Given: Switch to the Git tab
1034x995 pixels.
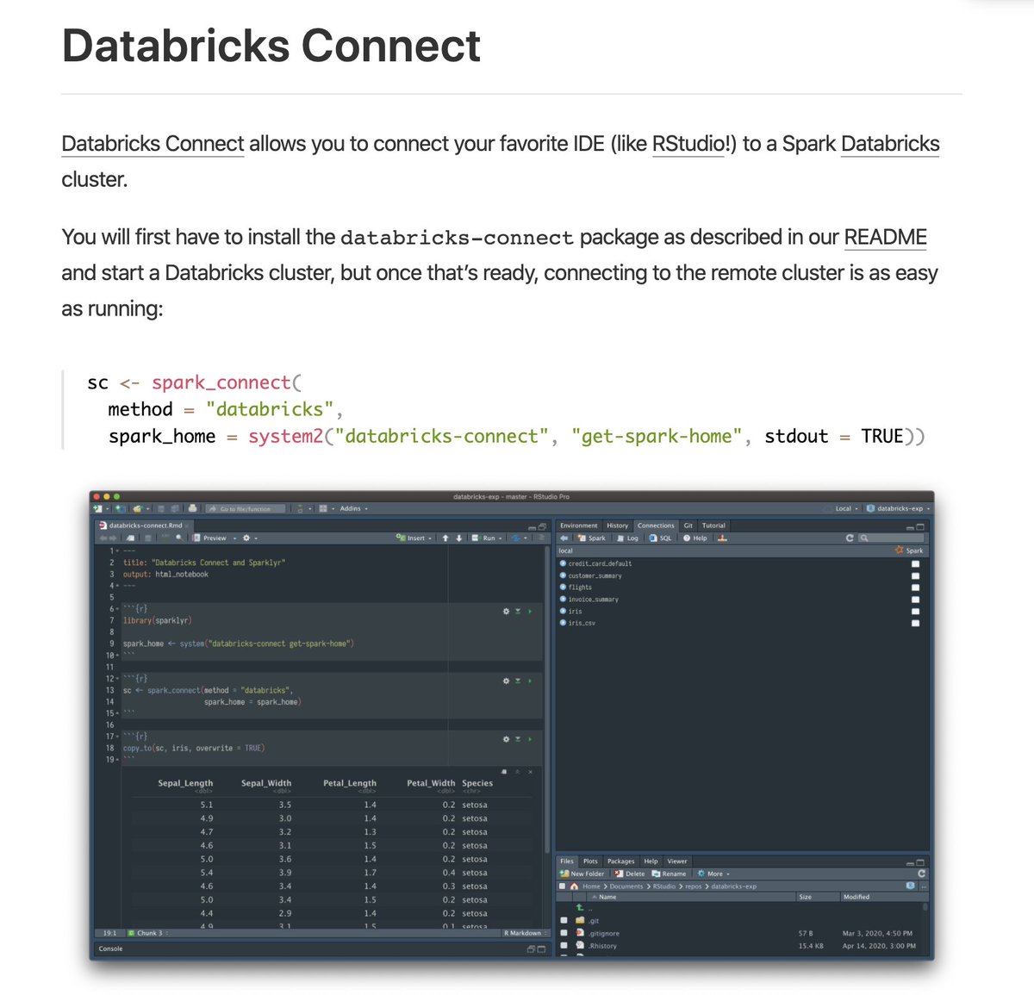Looking at the screenshot, I should (688, 525).
